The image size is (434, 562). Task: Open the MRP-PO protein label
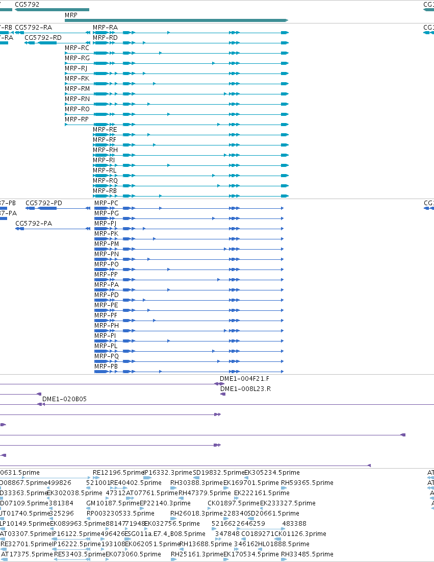(x=107, y=264)
